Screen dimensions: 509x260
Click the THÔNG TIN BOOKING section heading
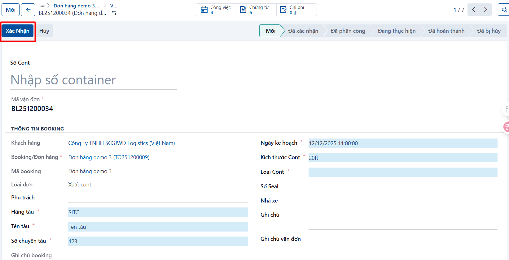click(x=37, y=129)
